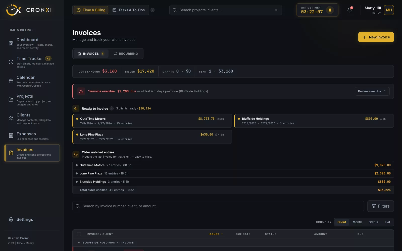
Task: Click the Outstanding $3,160 stat
Action: coord(97,71)
